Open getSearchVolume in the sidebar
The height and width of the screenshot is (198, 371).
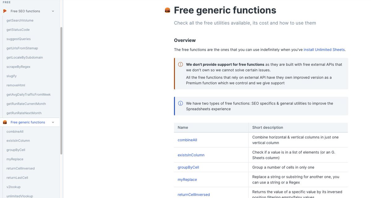(20, 20)
